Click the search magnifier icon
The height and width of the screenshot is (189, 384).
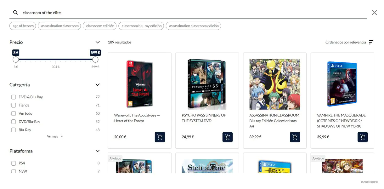15,13
